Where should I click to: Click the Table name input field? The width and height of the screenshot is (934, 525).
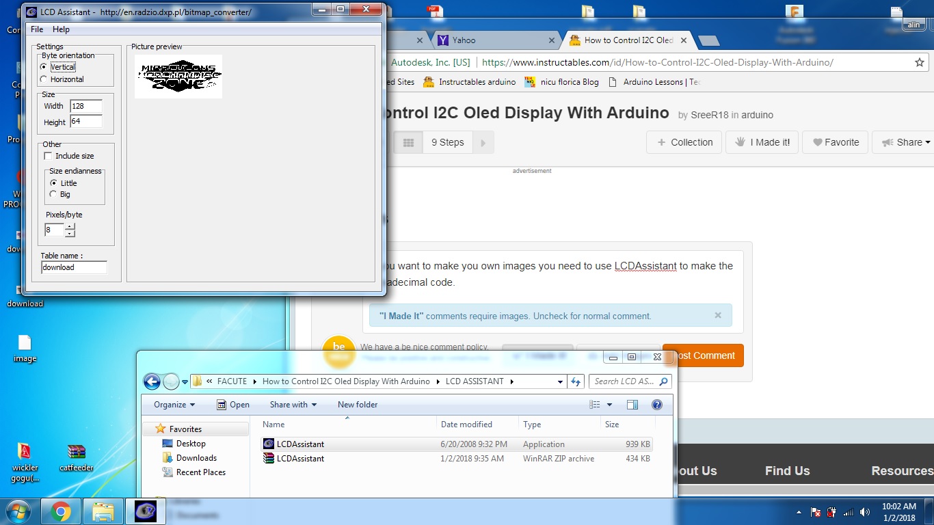tap(73, 267)
